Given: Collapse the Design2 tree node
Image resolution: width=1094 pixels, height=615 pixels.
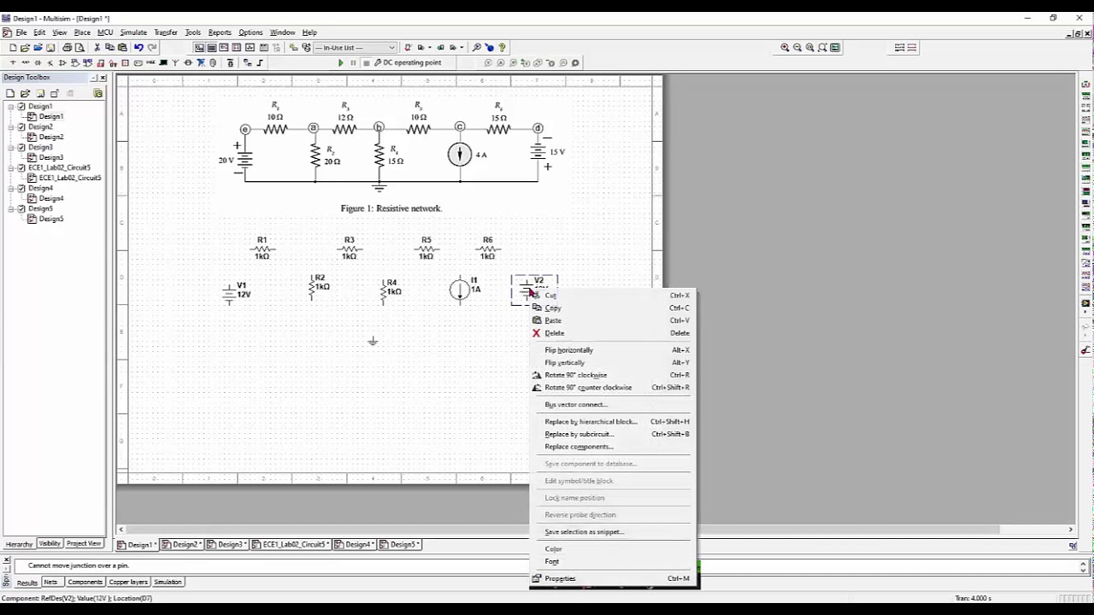Looking at the screenshot, I should pos(12,126).
